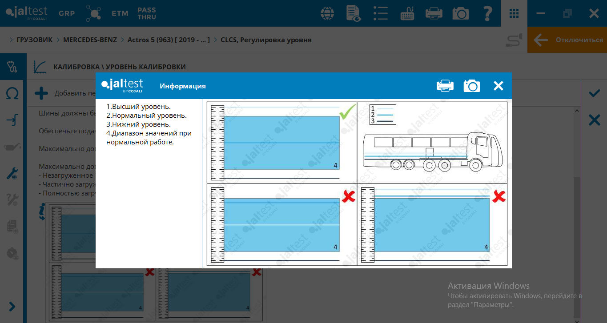Select the documents with globe sidebar icon
Screen dimensions: 607x323
tap(12, 227)
